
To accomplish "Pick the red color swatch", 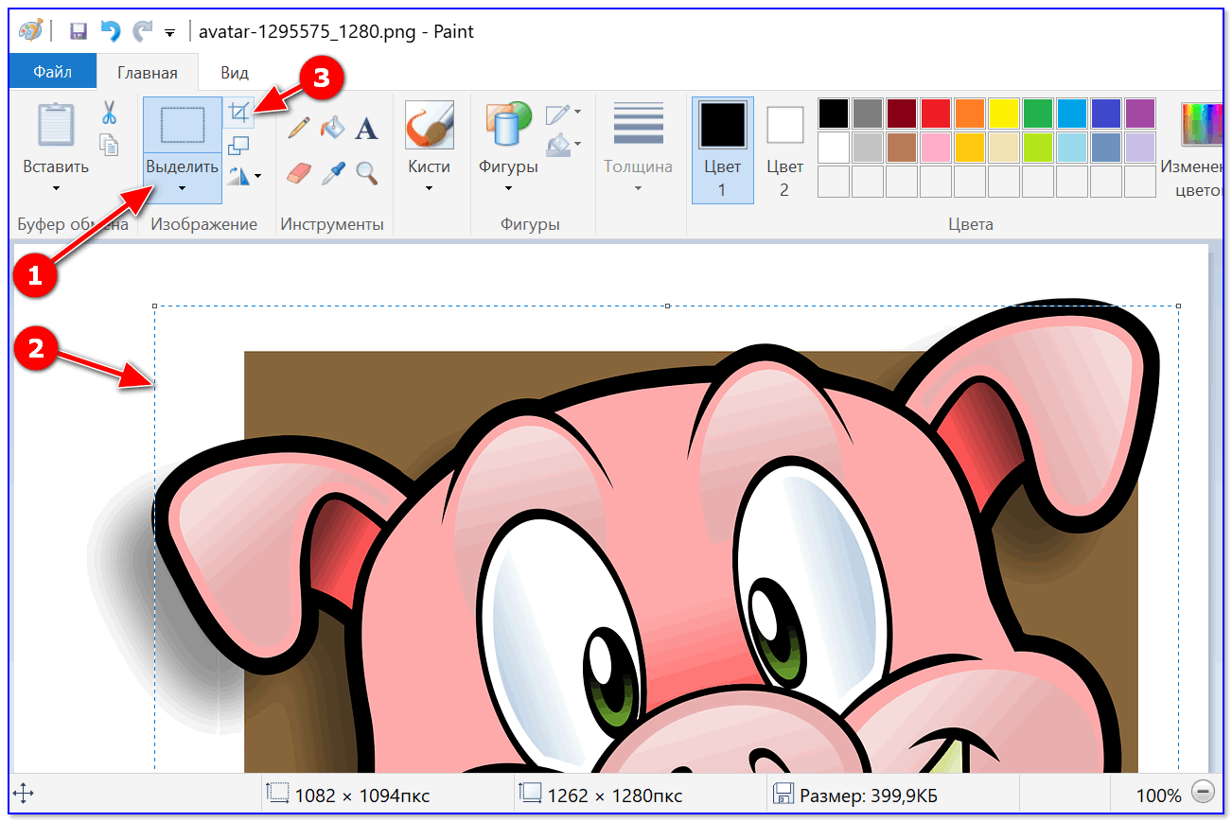I will 935,114.
